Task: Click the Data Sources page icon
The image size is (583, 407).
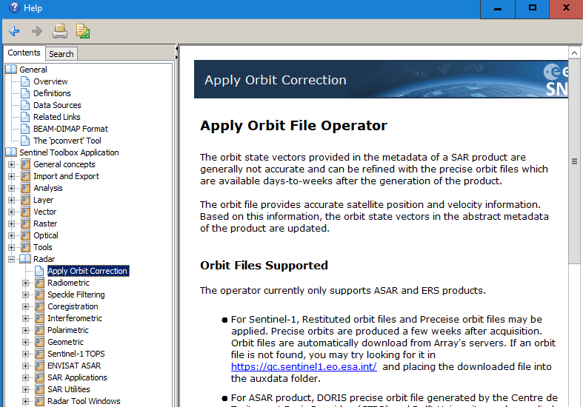Action: [x=25, y=105]
